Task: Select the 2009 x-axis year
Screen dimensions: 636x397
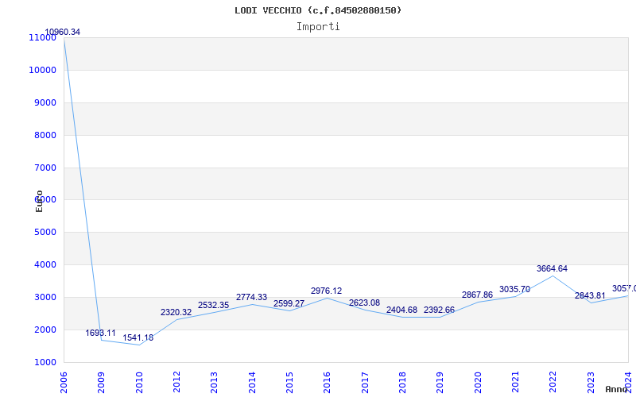Action: (x=102, y=383)
